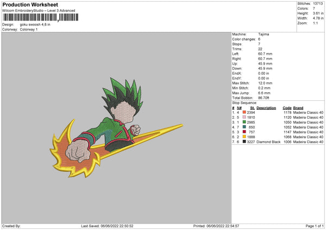Click the Total Bobbin value '86.70ft'
This screenshot has height=230, width=326.
tap(264, 98)
